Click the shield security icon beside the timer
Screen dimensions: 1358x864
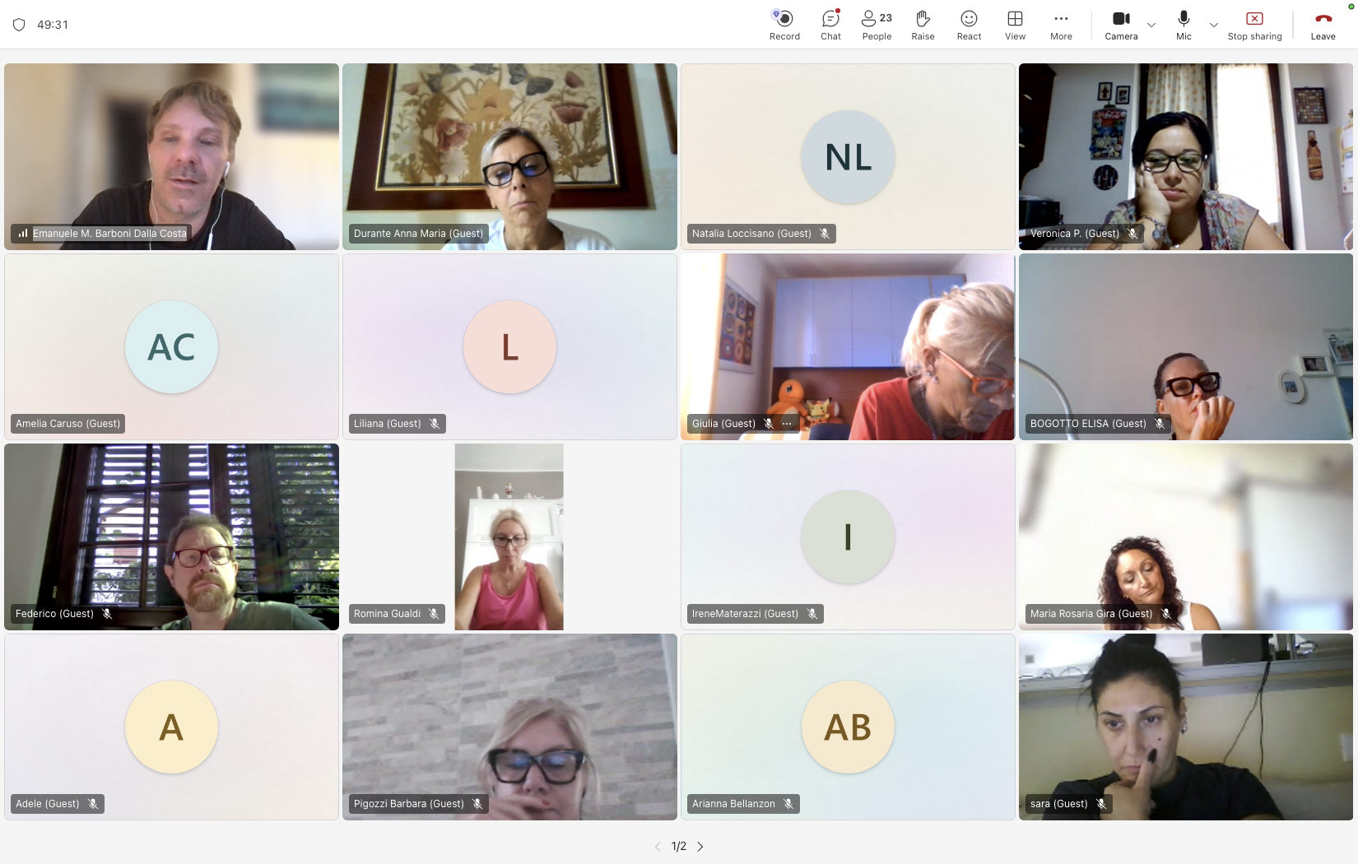click(x=19, y=25)
